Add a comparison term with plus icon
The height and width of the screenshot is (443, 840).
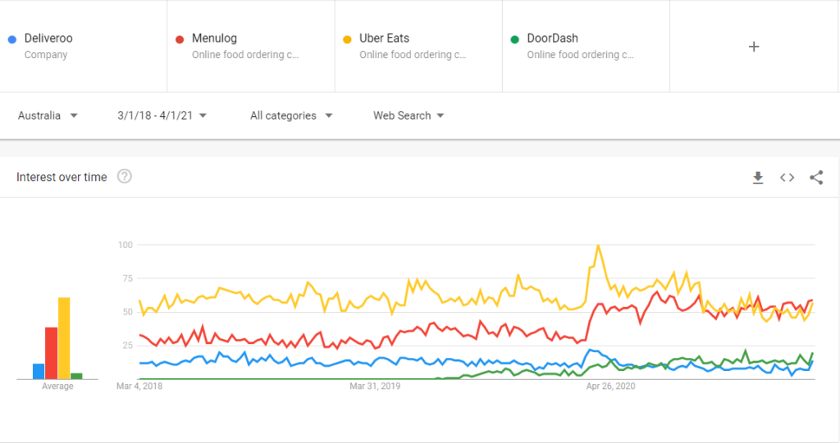pos(754,47)
